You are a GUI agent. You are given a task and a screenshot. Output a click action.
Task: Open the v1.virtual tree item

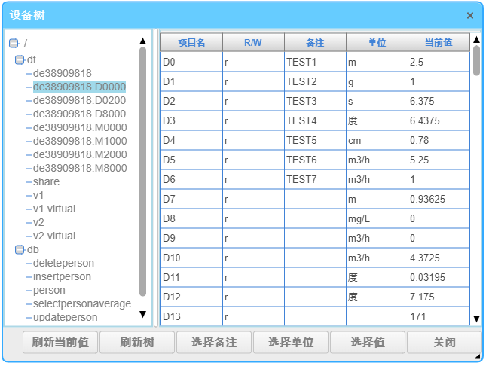54,209
